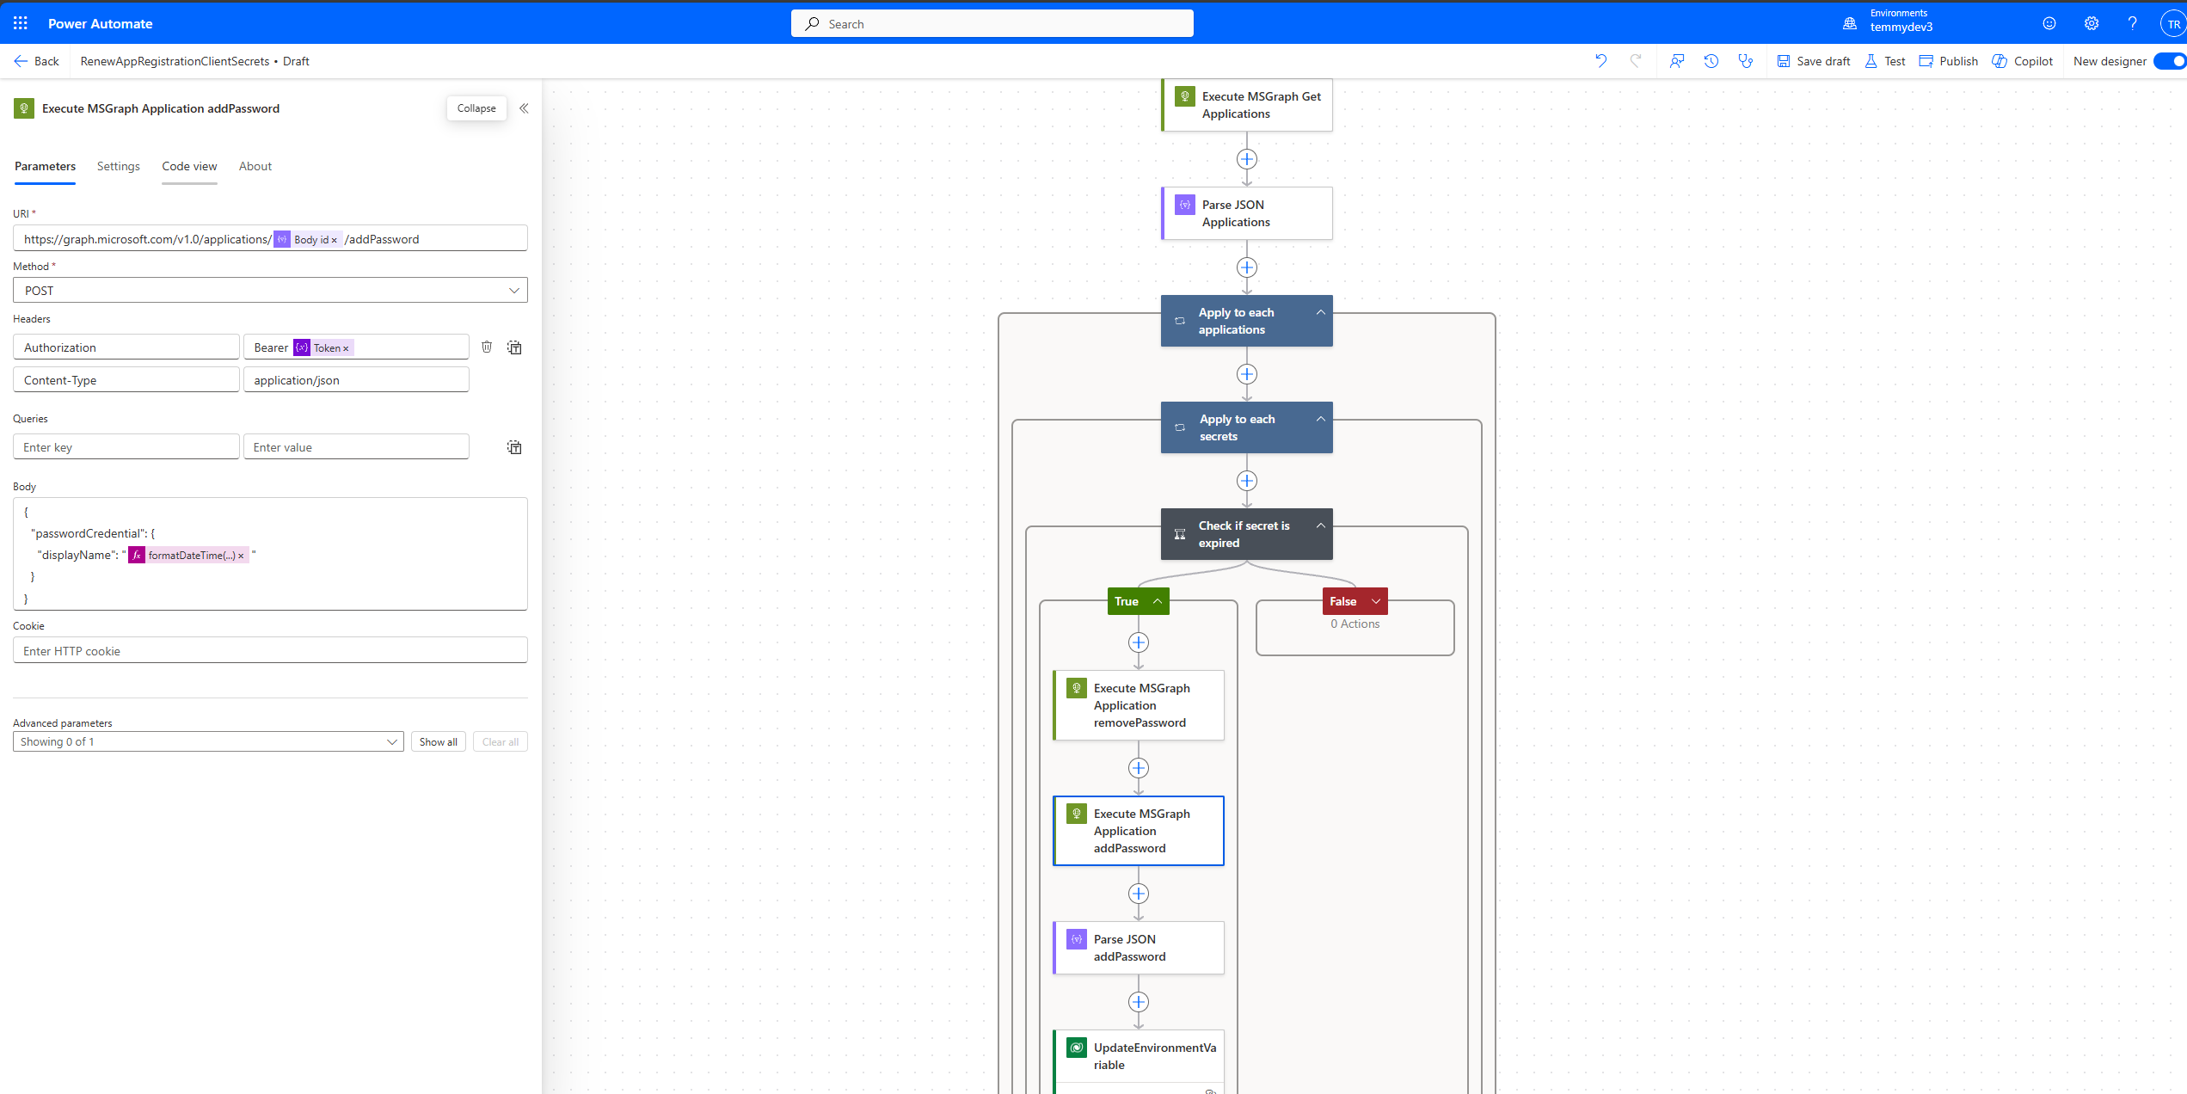Click the Clear all button
This screenshot has height=1094, width=2187.
[501, 741]
